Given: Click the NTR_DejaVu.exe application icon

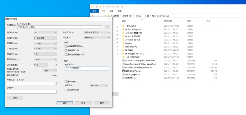Looking at the screenshot, I should (x=123, y=71).
